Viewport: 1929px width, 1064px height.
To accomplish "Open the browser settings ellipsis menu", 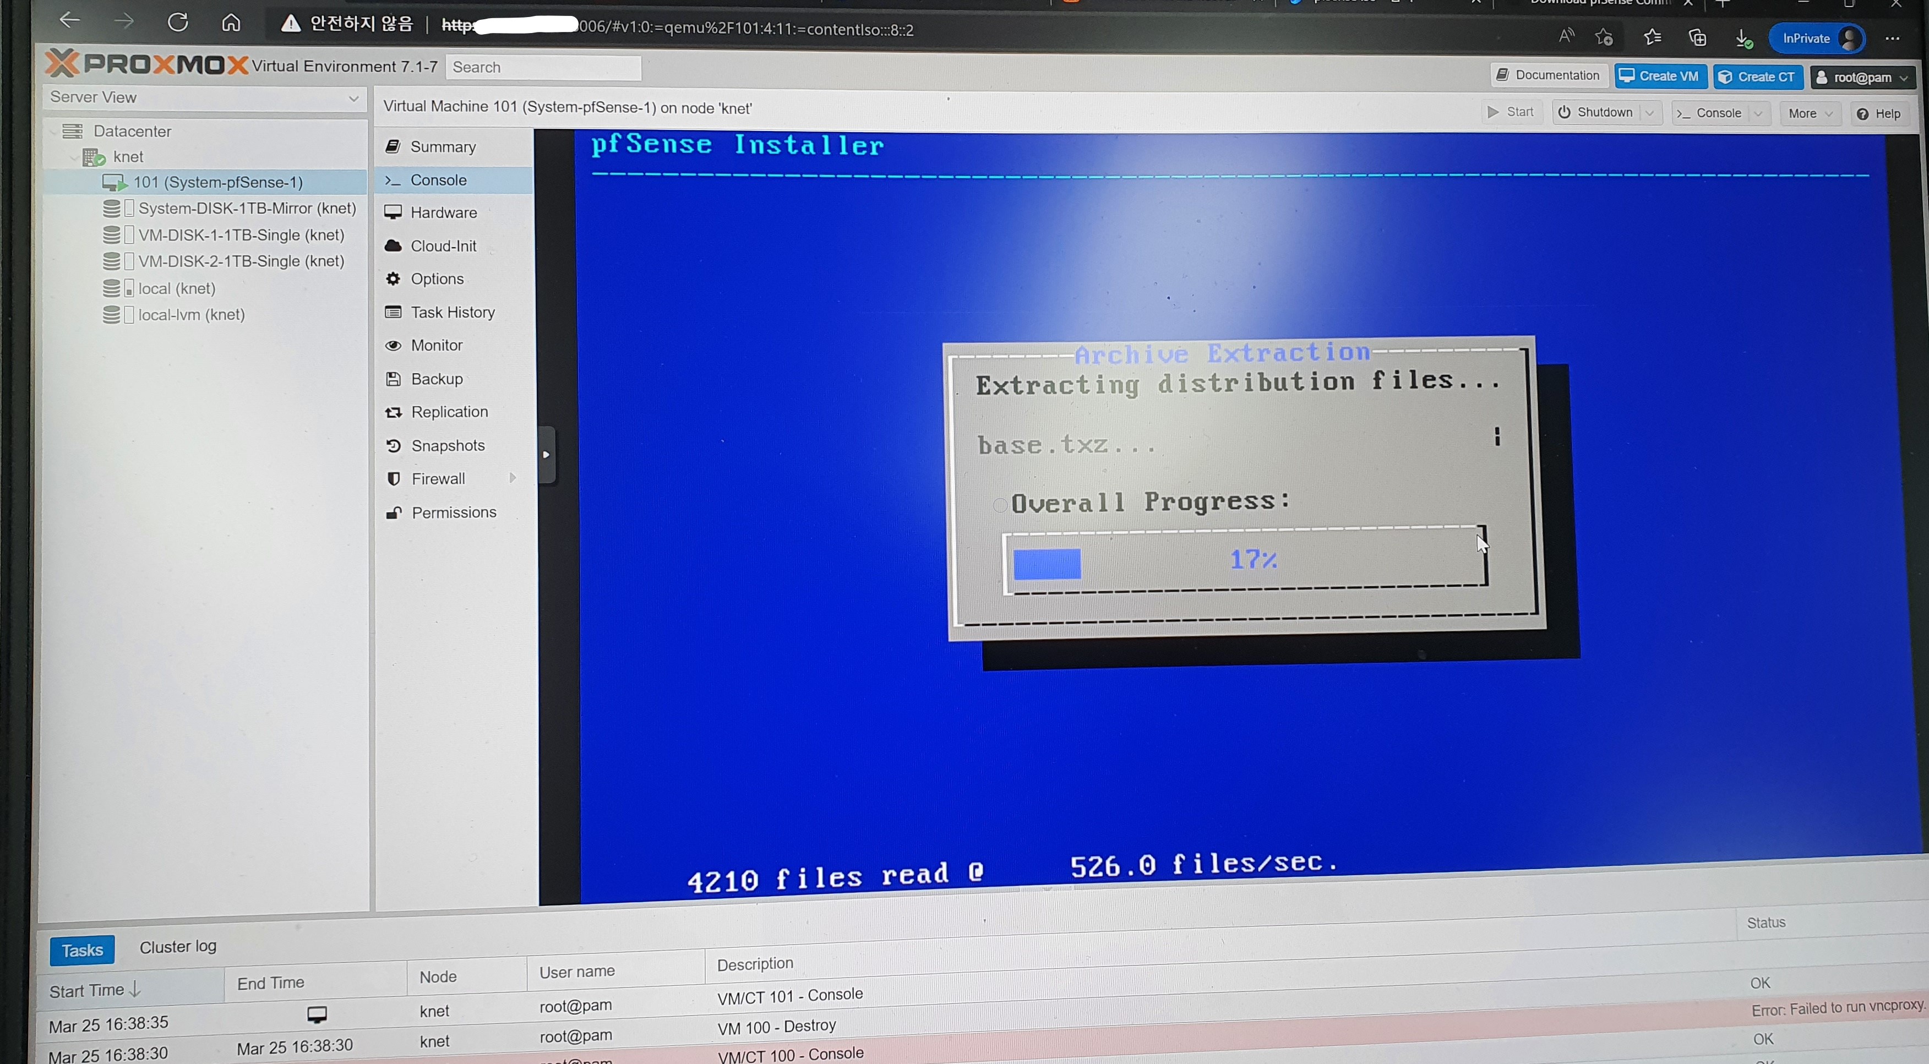I will pos(1892,38).
